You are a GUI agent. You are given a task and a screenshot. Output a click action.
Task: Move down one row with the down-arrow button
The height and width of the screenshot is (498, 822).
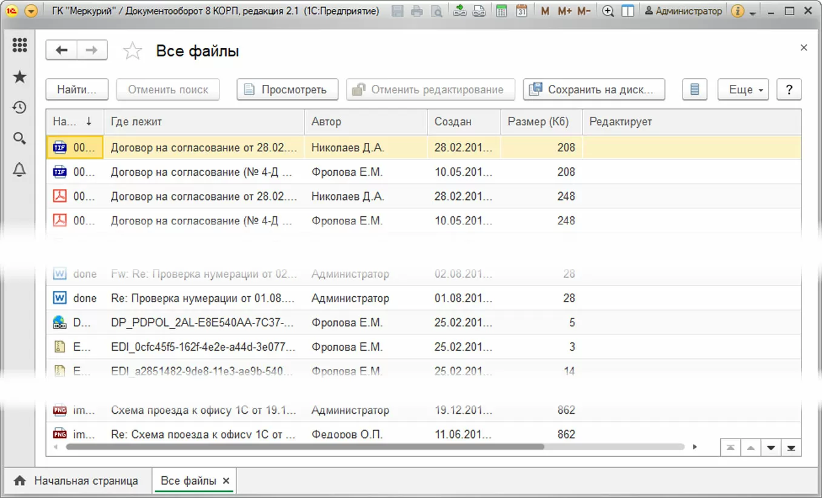tap(770, 448)
